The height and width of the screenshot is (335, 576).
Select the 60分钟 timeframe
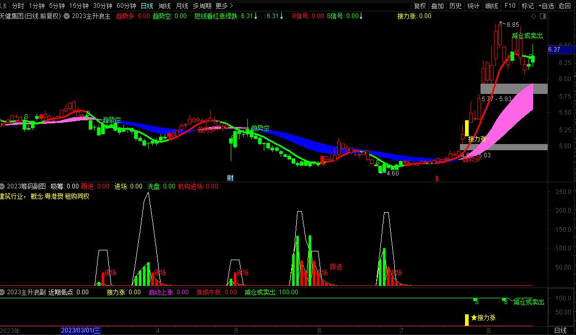pos(126,6)
